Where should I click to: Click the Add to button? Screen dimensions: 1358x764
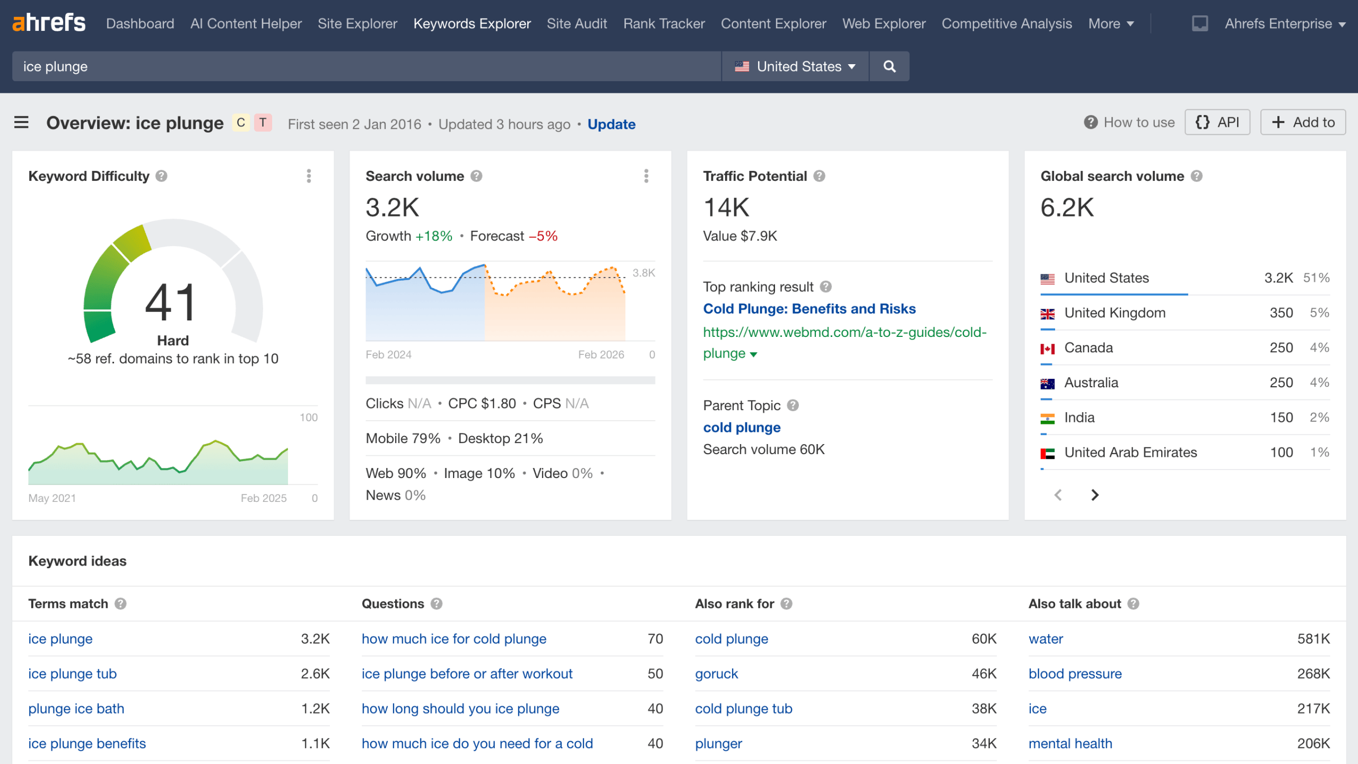[1303, 121]
